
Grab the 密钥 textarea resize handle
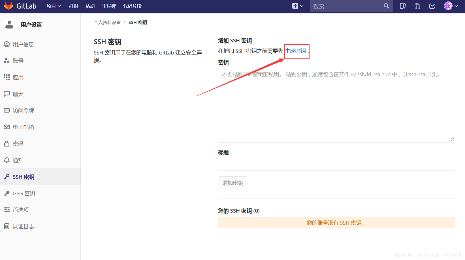click(x=452, y=139)
